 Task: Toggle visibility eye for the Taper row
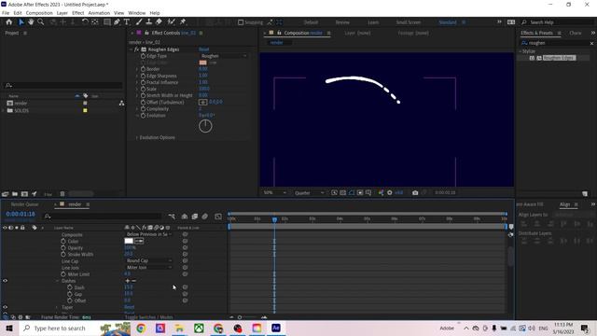(6, 307)
